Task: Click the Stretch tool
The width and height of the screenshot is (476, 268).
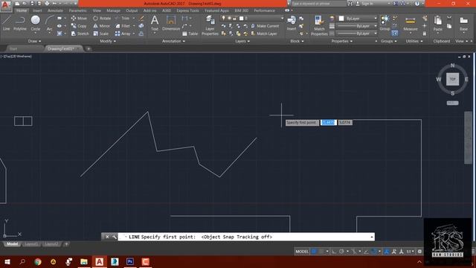Action: pyautogui.click(x=80, y=33)
